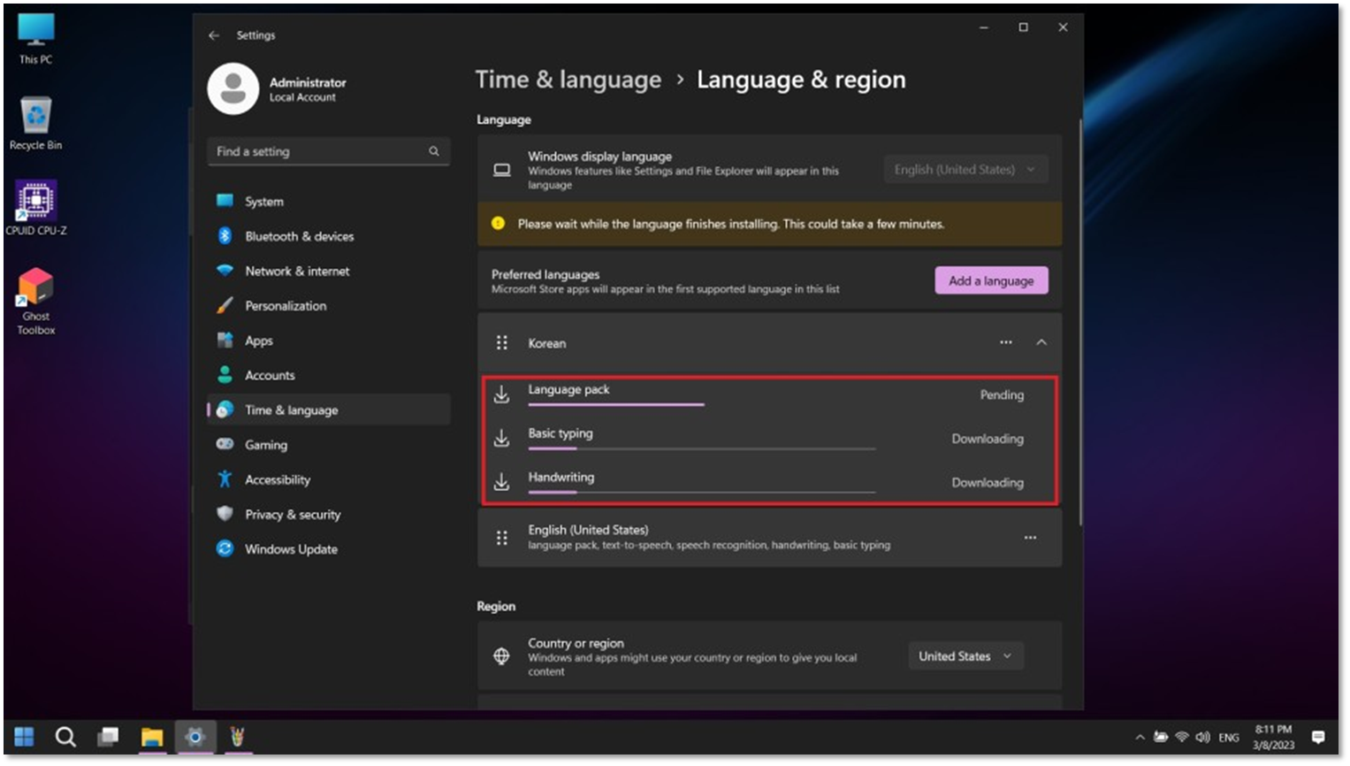Click the ENG input indicator
Image resolution: width=1350 pixels, height=766 pixels.
point(1229,737)
